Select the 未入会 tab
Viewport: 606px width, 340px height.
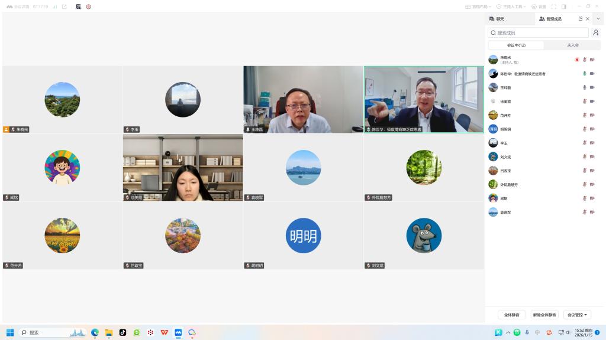573,45
